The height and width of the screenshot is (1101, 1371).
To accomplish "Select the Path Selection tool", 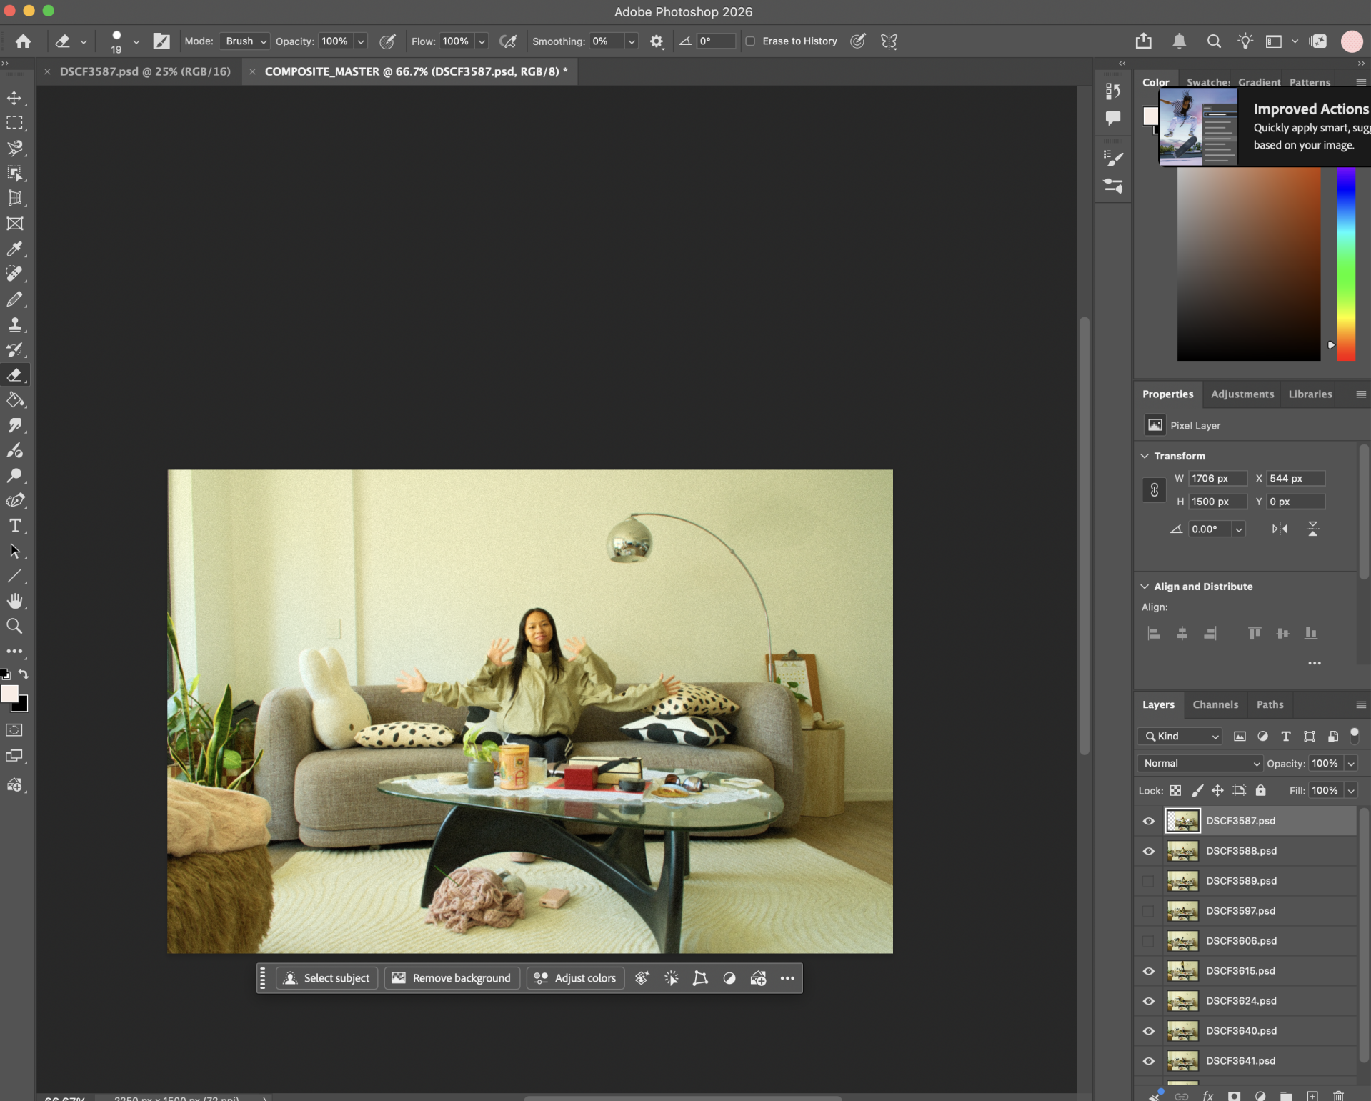I will pyautogui.click(x=14, y=551).
